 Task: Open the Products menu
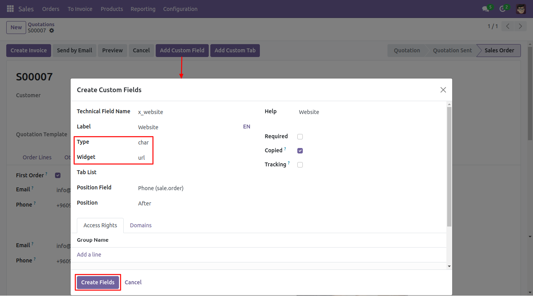112,9
